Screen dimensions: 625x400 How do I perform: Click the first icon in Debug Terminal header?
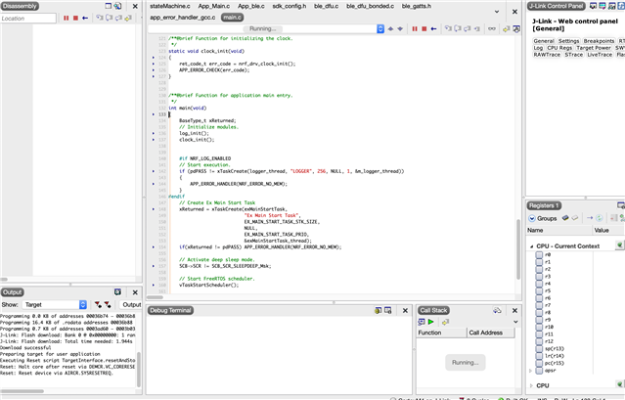(378, 310)
